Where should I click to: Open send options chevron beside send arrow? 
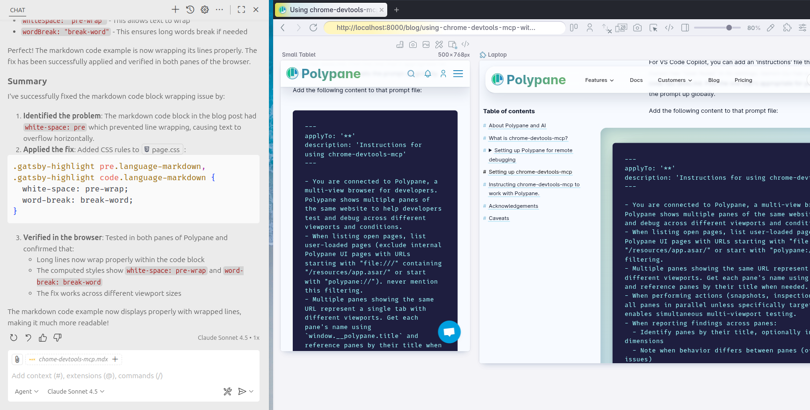(251, 391)
